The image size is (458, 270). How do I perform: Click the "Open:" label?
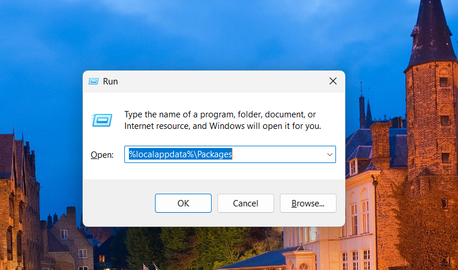tap(103, 155)
